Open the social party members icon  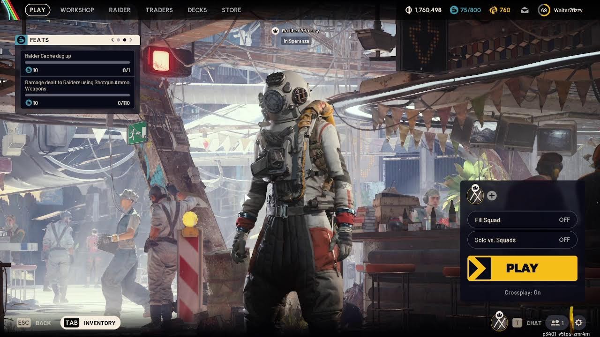557,323
